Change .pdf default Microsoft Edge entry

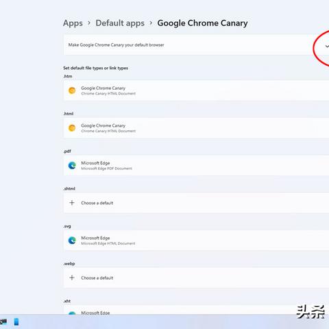(x=196, y=165)
